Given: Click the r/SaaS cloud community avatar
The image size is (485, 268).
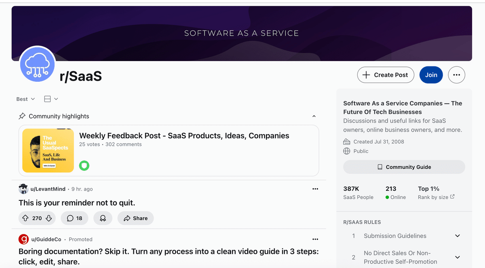Looking at the screenshot, I should pyautogui.click(x=37, y=64).
